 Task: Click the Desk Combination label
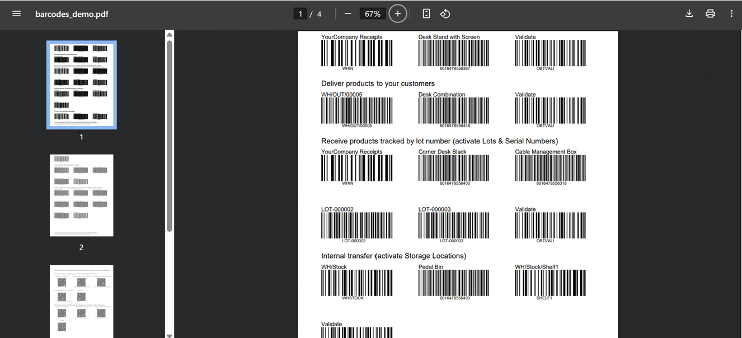click(442, 95)
